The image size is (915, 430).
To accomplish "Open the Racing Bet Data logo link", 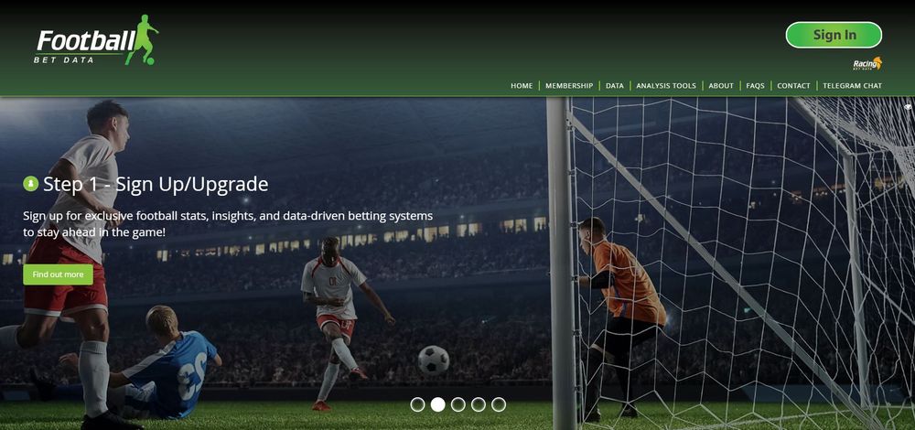I will pyautogui.click(x=867, y=64).
